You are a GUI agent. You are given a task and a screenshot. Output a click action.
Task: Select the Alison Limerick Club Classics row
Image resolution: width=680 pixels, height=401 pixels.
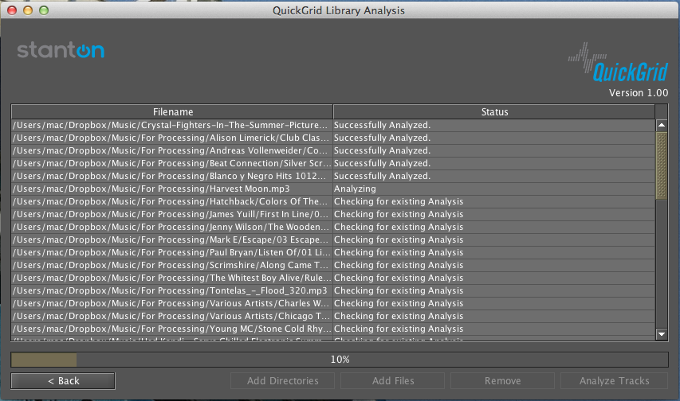pos(171,138)
